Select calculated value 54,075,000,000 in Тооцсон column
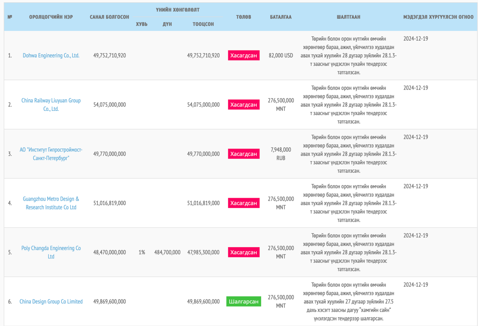478x326 pixels. coord(203,105)
